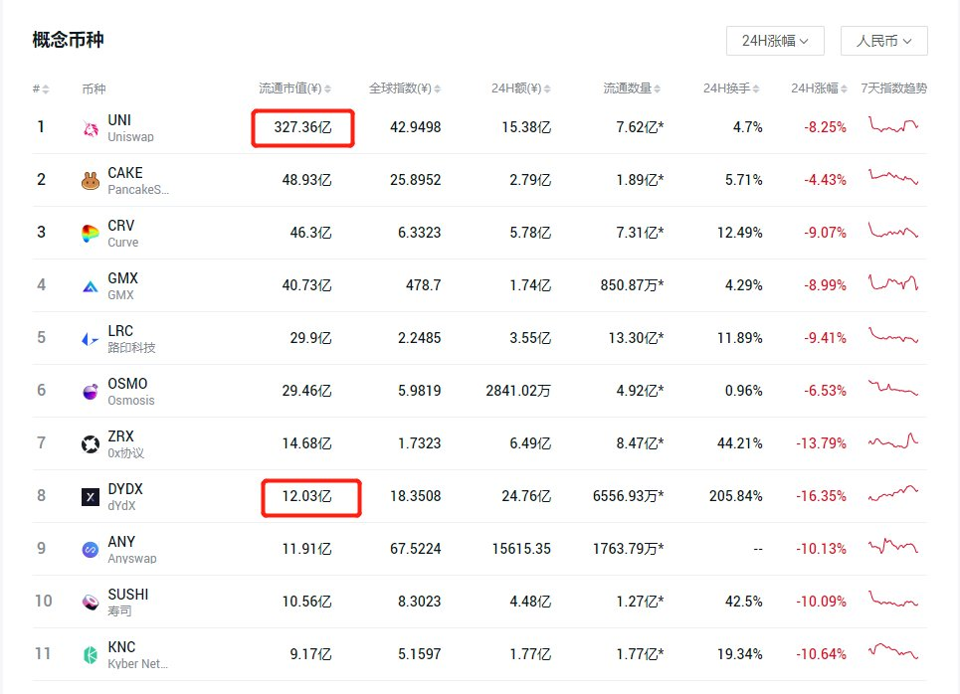
Task: Click the LRC Loopring logo icon
Action: click(x=91, y=338)
